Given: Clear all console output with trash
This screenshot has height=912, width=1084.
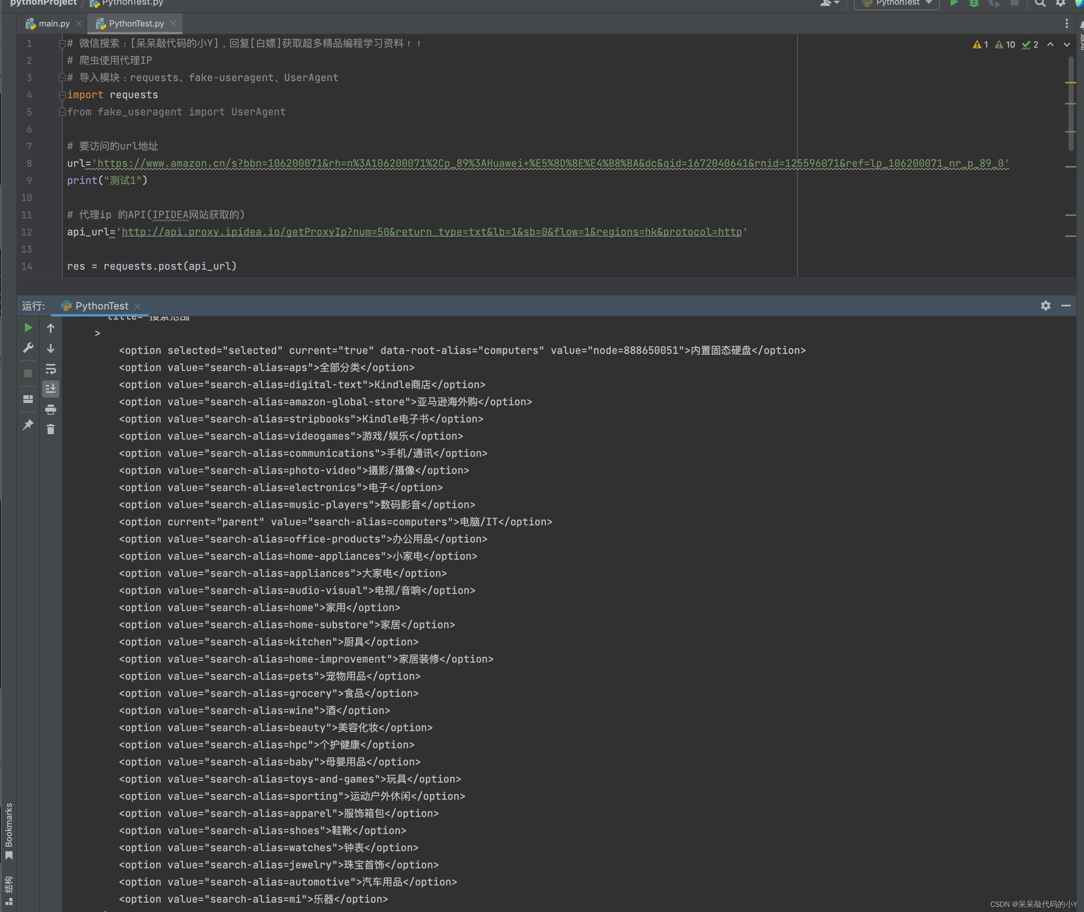Looking at the screenshot, I should pos(51,429).
